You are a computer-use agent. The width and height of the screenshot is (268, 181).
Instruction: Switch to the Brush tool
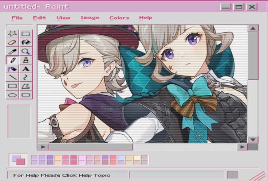click(x=25, y=60)
